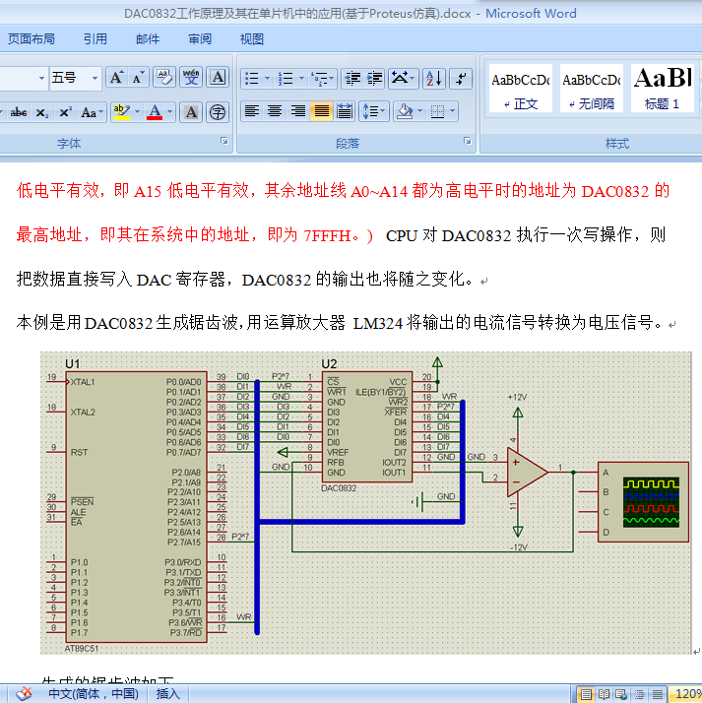Screen dimensions: 702x703
Task: Switch to the 邮件 tab
Action: click(148, 39)
